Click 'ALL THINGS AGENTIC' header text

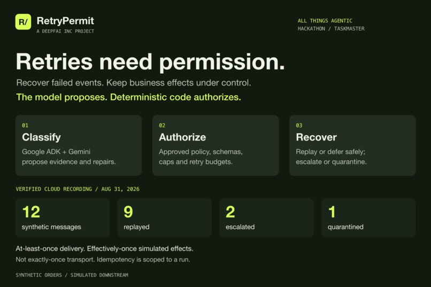coord(325,21)
